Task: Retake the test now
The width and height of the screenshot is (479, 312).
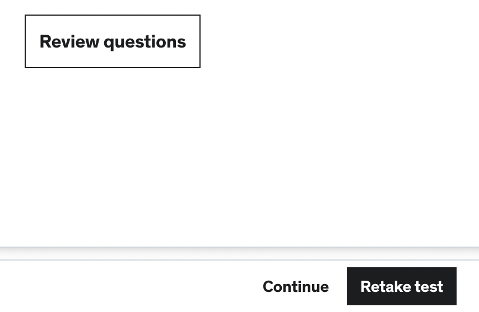Action: coord(401,287)
